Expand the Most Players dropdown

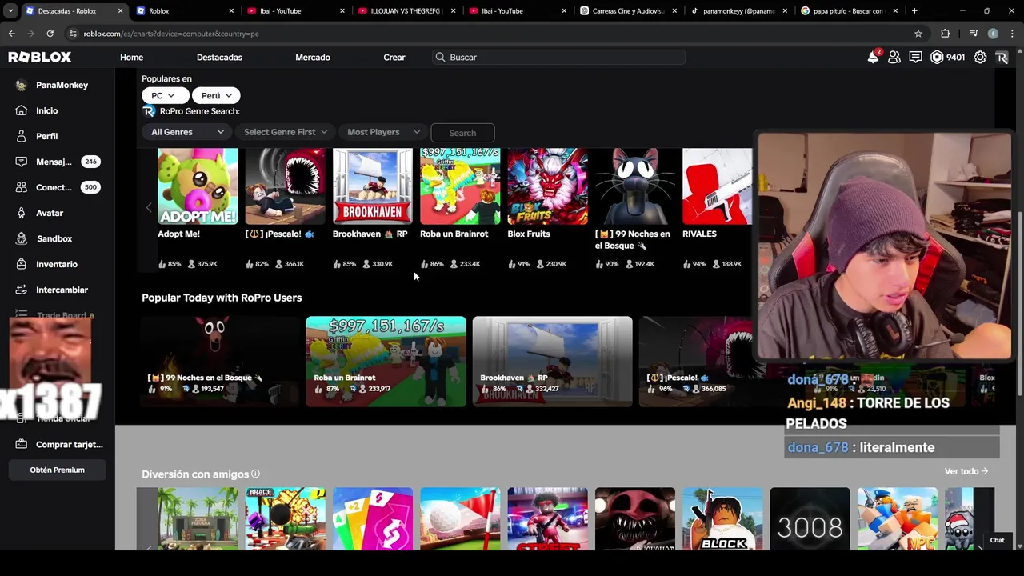(x=383, y=132)
